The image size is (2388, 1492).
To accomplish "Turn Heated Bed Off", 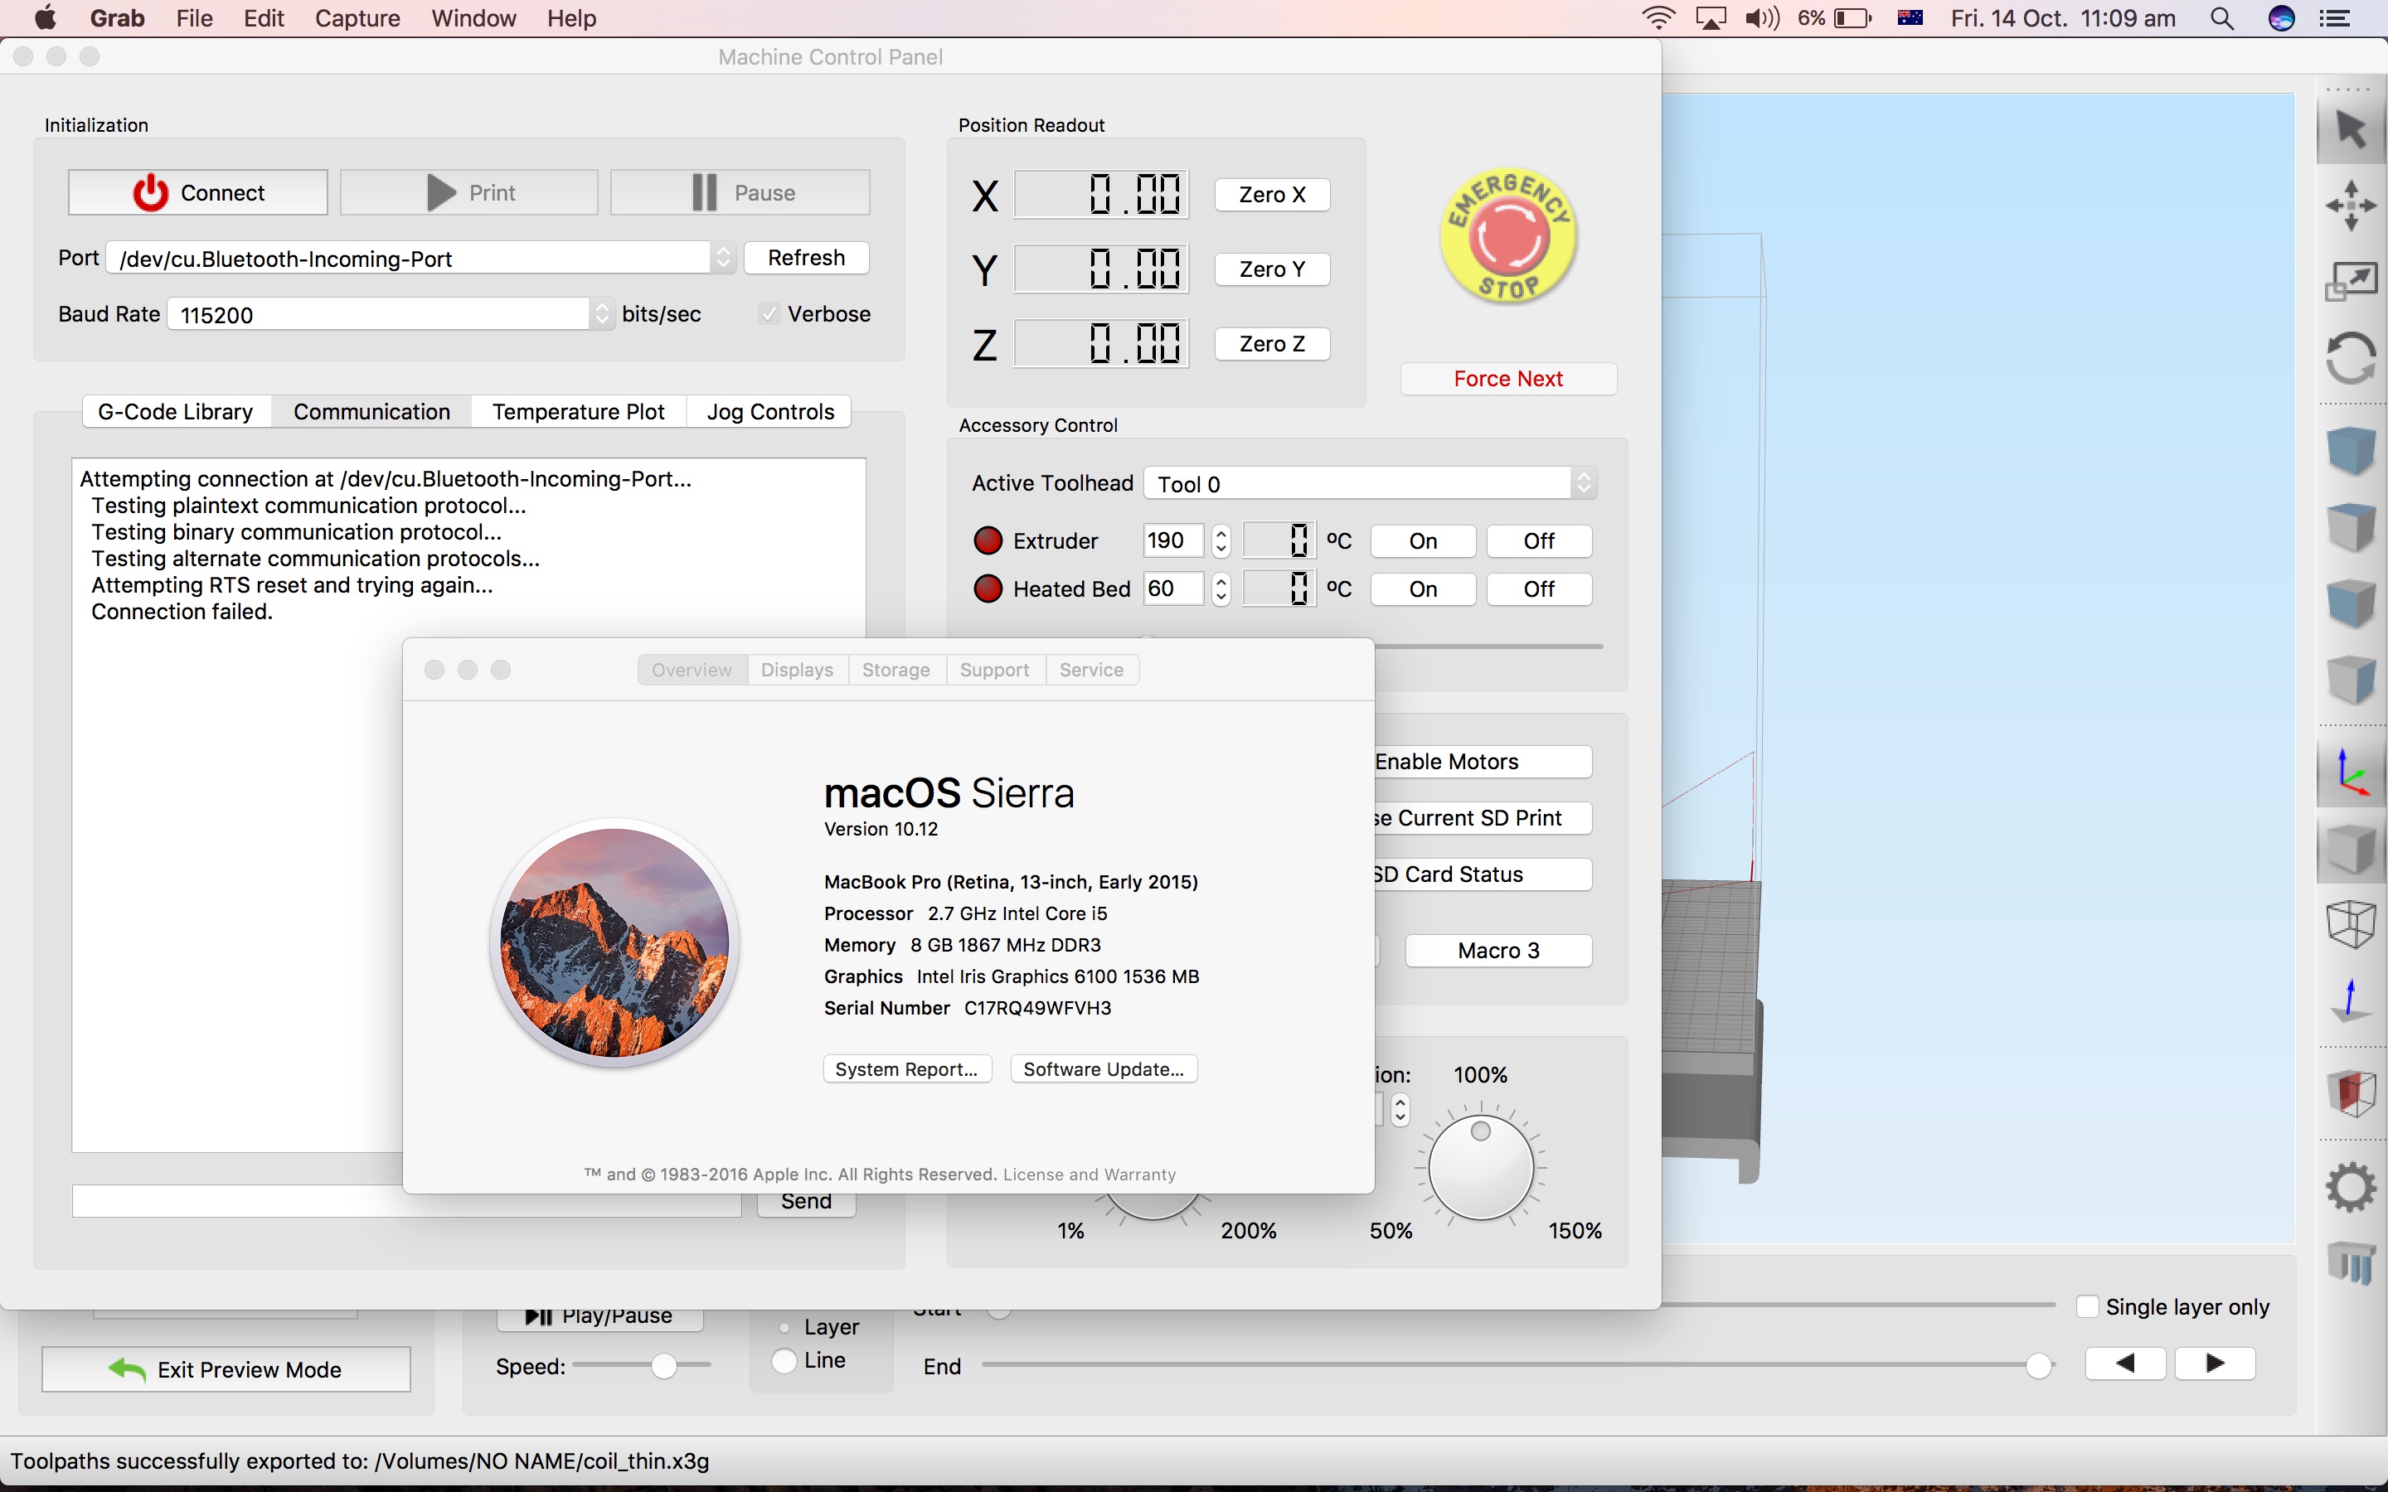I will (x=1538, y=589).
